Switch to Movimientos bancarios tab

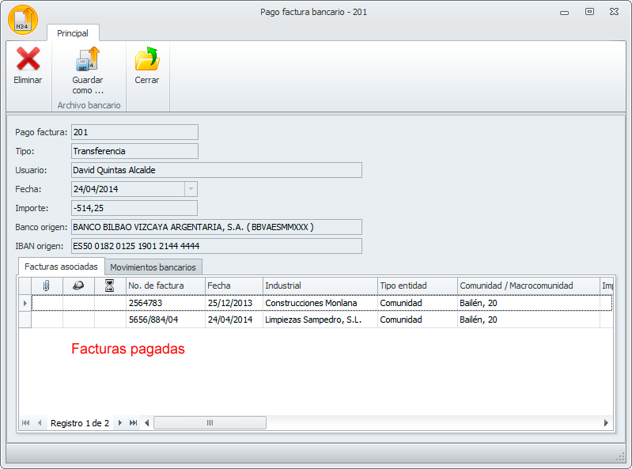(153, 267)
